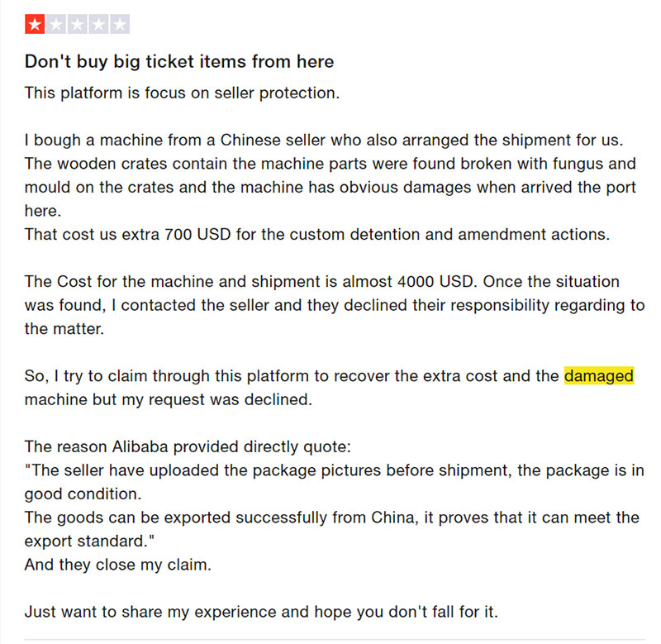The height and width of the screenshot is (644, 661).
Task: Click the closing line "Just want to share my experience"
Action: point(260,613)
